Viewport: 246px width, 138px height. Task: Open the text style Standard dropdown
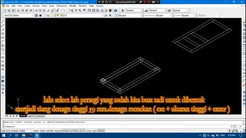[x=141, y=10]
